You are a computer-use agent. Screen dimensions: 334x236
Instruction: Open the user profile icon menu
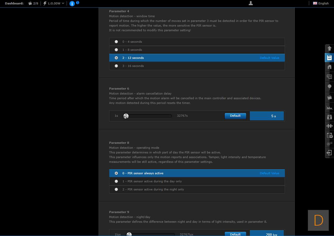click(x=251, y=3)
